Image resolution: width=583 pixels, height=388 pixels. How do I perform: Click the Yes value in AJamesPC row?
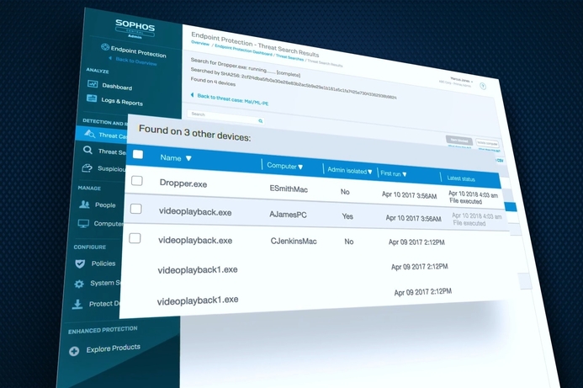347,216
